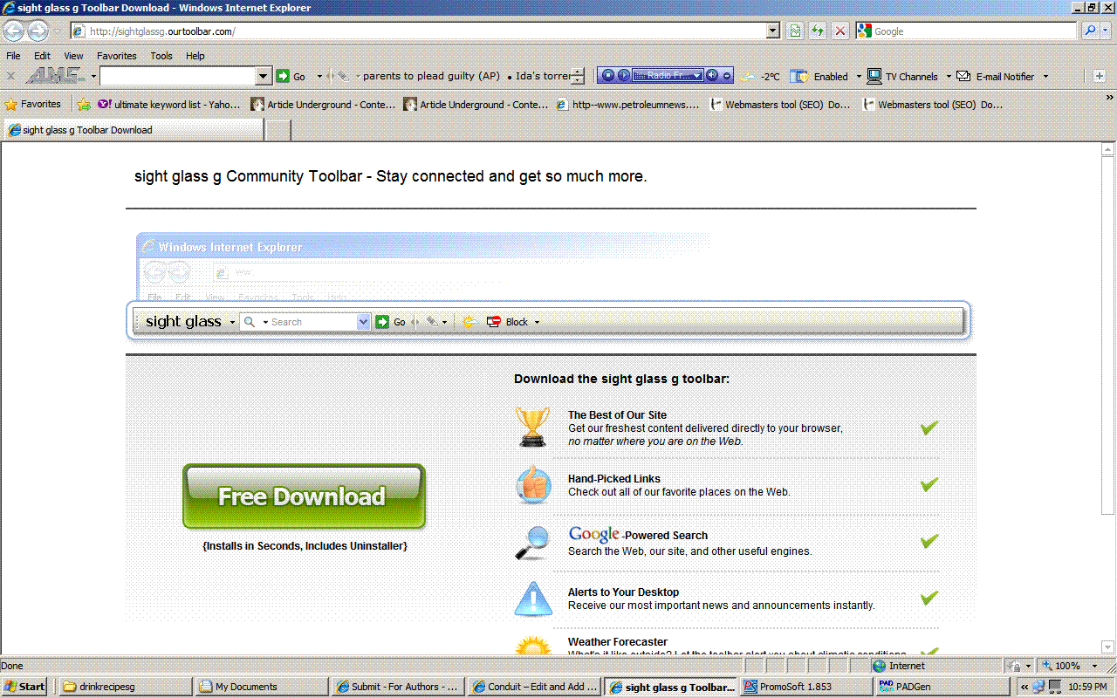This screenshot has width=1117, height=698.
Task: Open the radio station selector dropdown
Action: coord(697,76)
